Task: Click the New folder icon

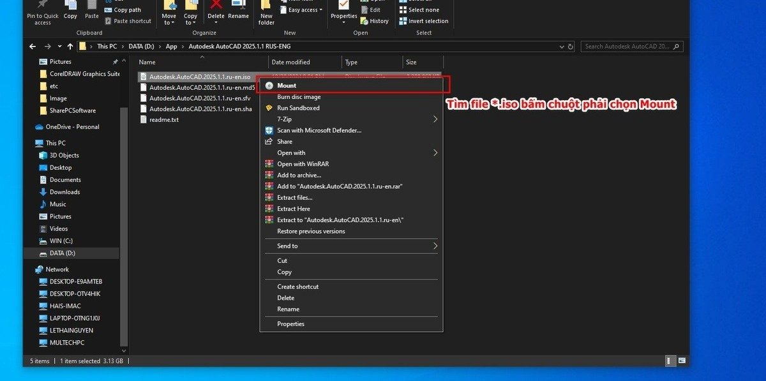Action: pyautogui.click(x=266, y=13)
